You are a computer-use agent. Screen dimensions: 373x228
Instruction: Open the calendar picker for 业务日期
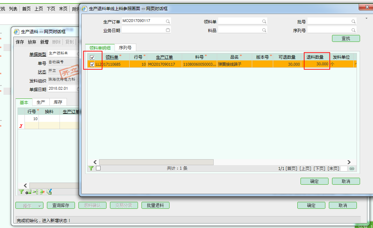pos(168,30)
